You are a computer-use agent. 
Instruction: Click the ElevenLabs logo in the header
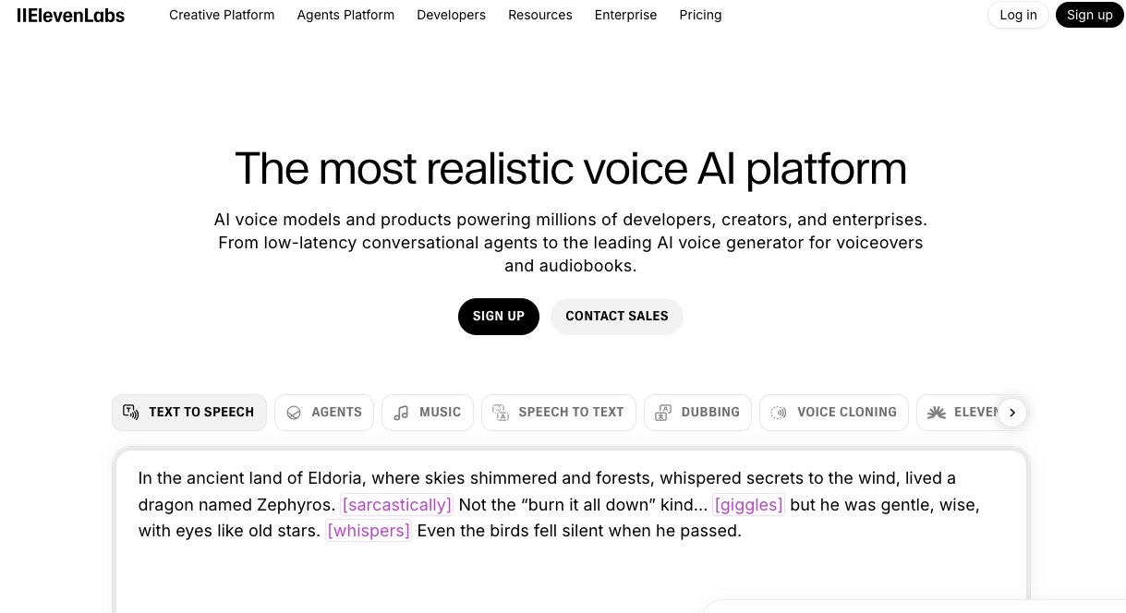click(x=70, y=15)
